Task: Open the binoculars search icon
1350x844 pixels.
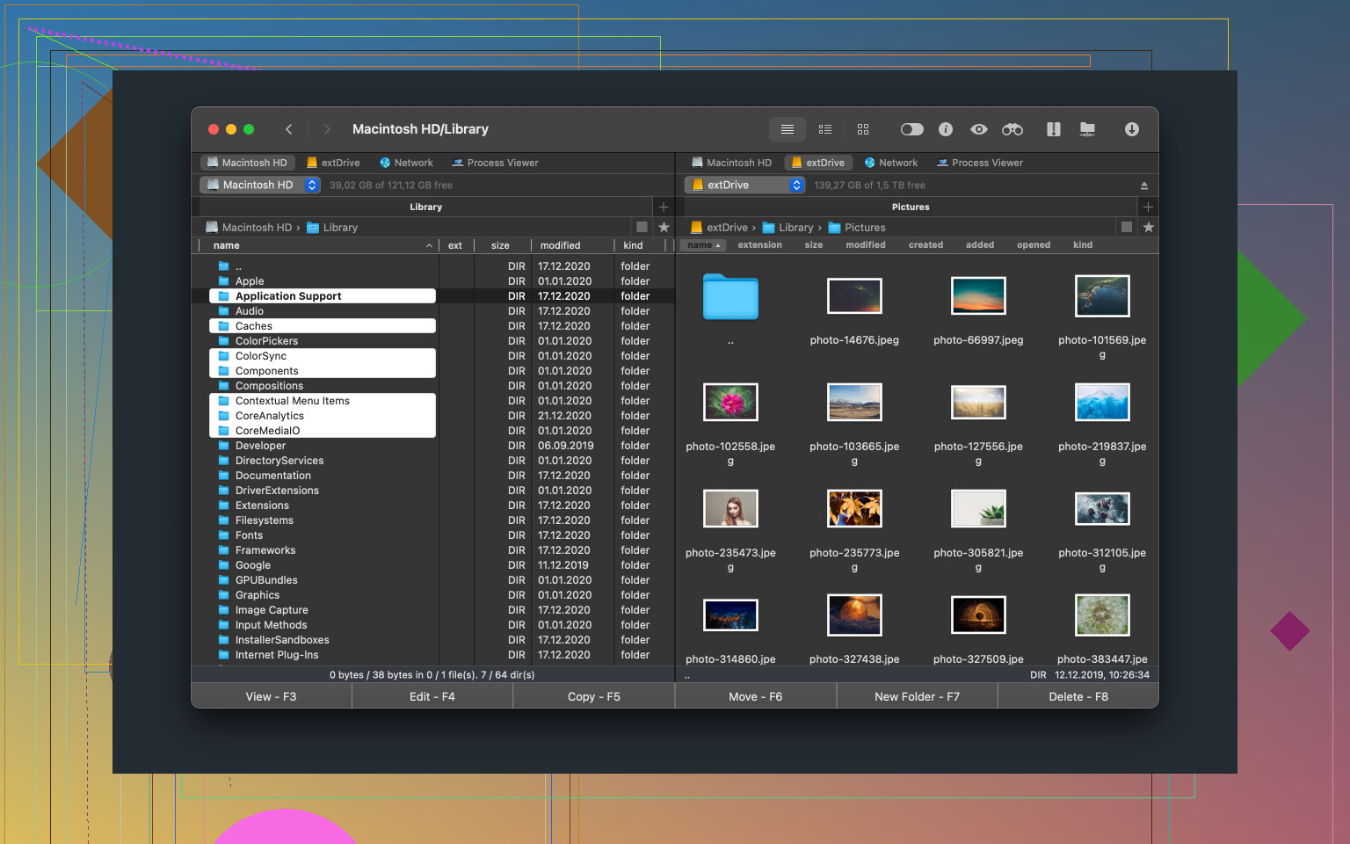Action: 1012,129
